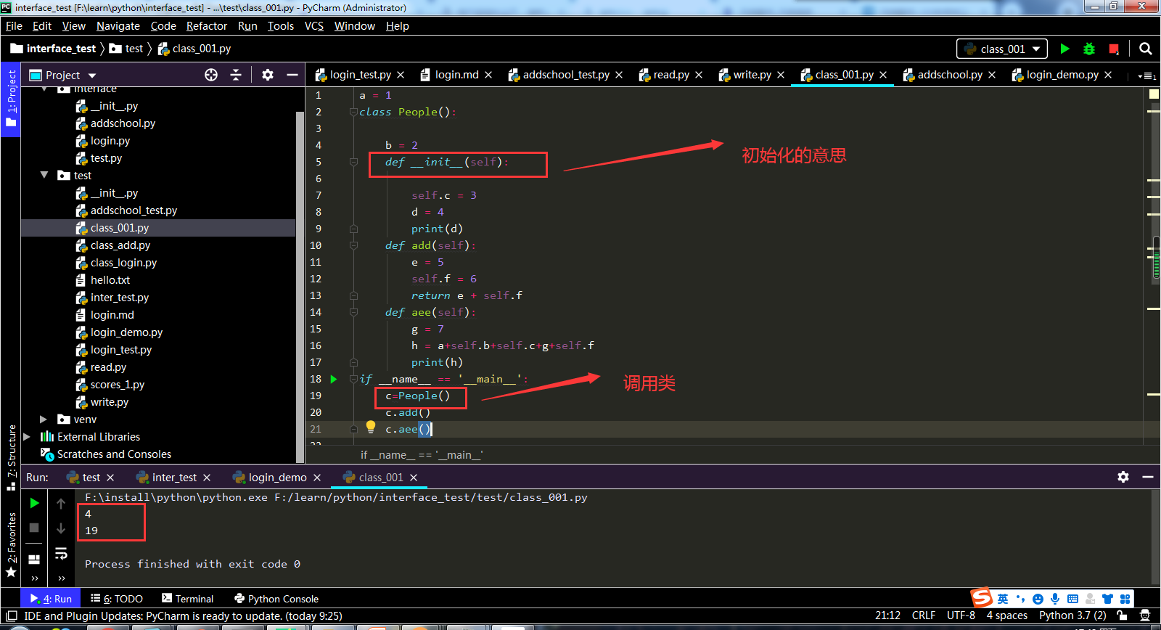Image resolution: width=1161 pixels, height=630 pixels.
Task: Open Run panel settings gear
Action: click(x=1123, y=477)
